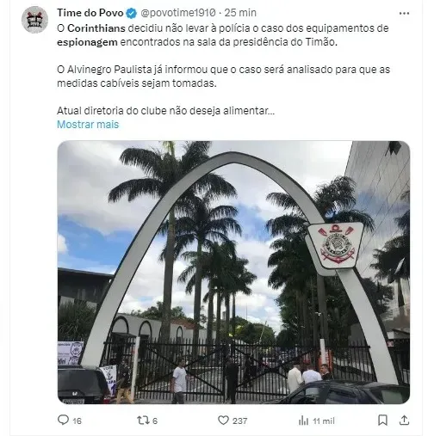Click the share upload icon
Screen dimensions: 428x436
[x=404, y=421]
